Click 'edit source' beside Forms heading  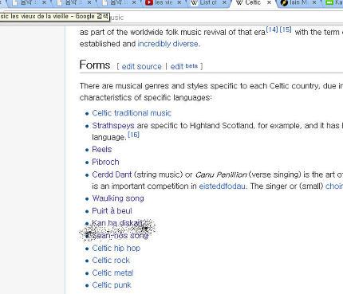point(141,66)
